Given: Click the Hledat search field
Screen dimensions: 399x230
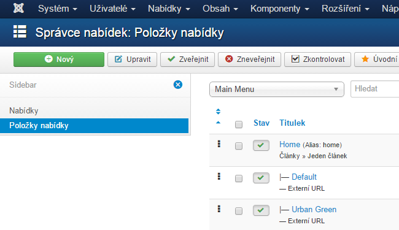Looking at the screenshot, I should click(374, 89).
